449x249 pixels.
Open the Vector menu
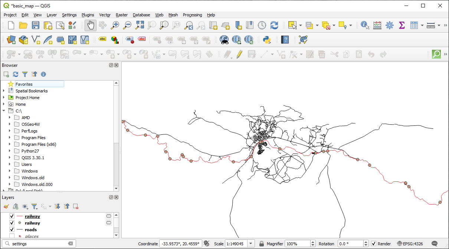(x=105, y=15)
